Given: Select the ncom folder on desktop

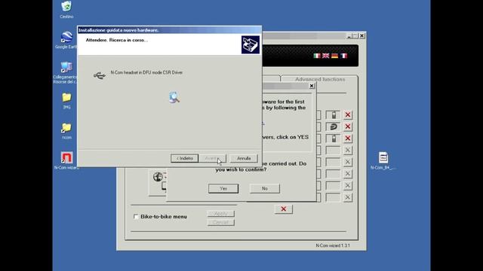Looking at the screenshot, I should 66,131.
